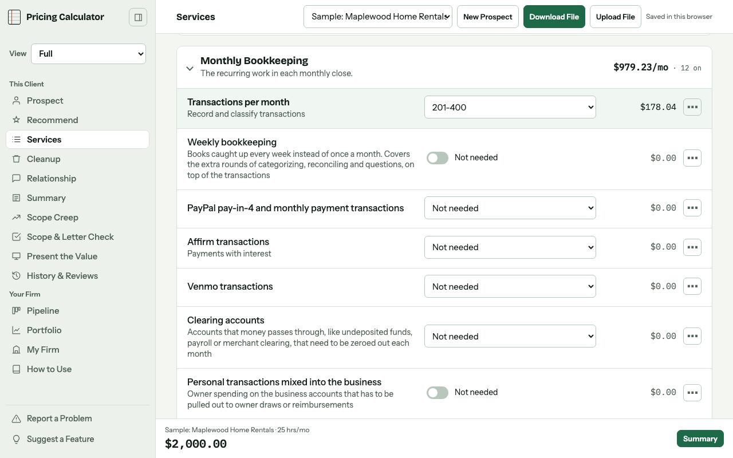Collapse the sidebar panel icon

[x=138, y=17]
